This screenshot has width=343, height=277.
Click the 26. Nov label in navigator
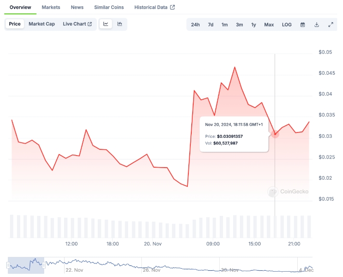click(x=152, y=270)
